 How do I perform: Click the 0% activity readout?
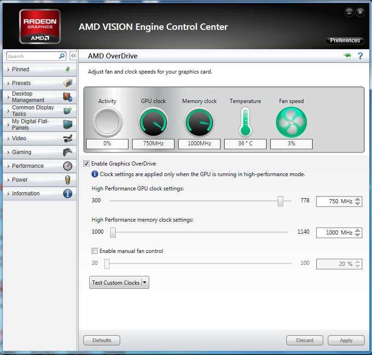(107, 143)
